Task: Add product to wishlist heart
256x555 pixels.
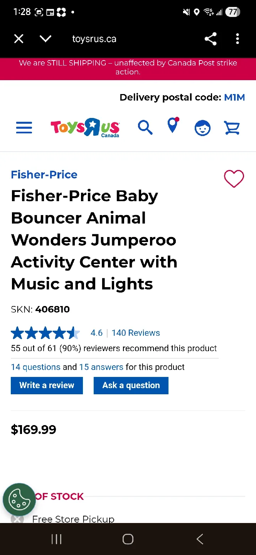Action: 234,179
